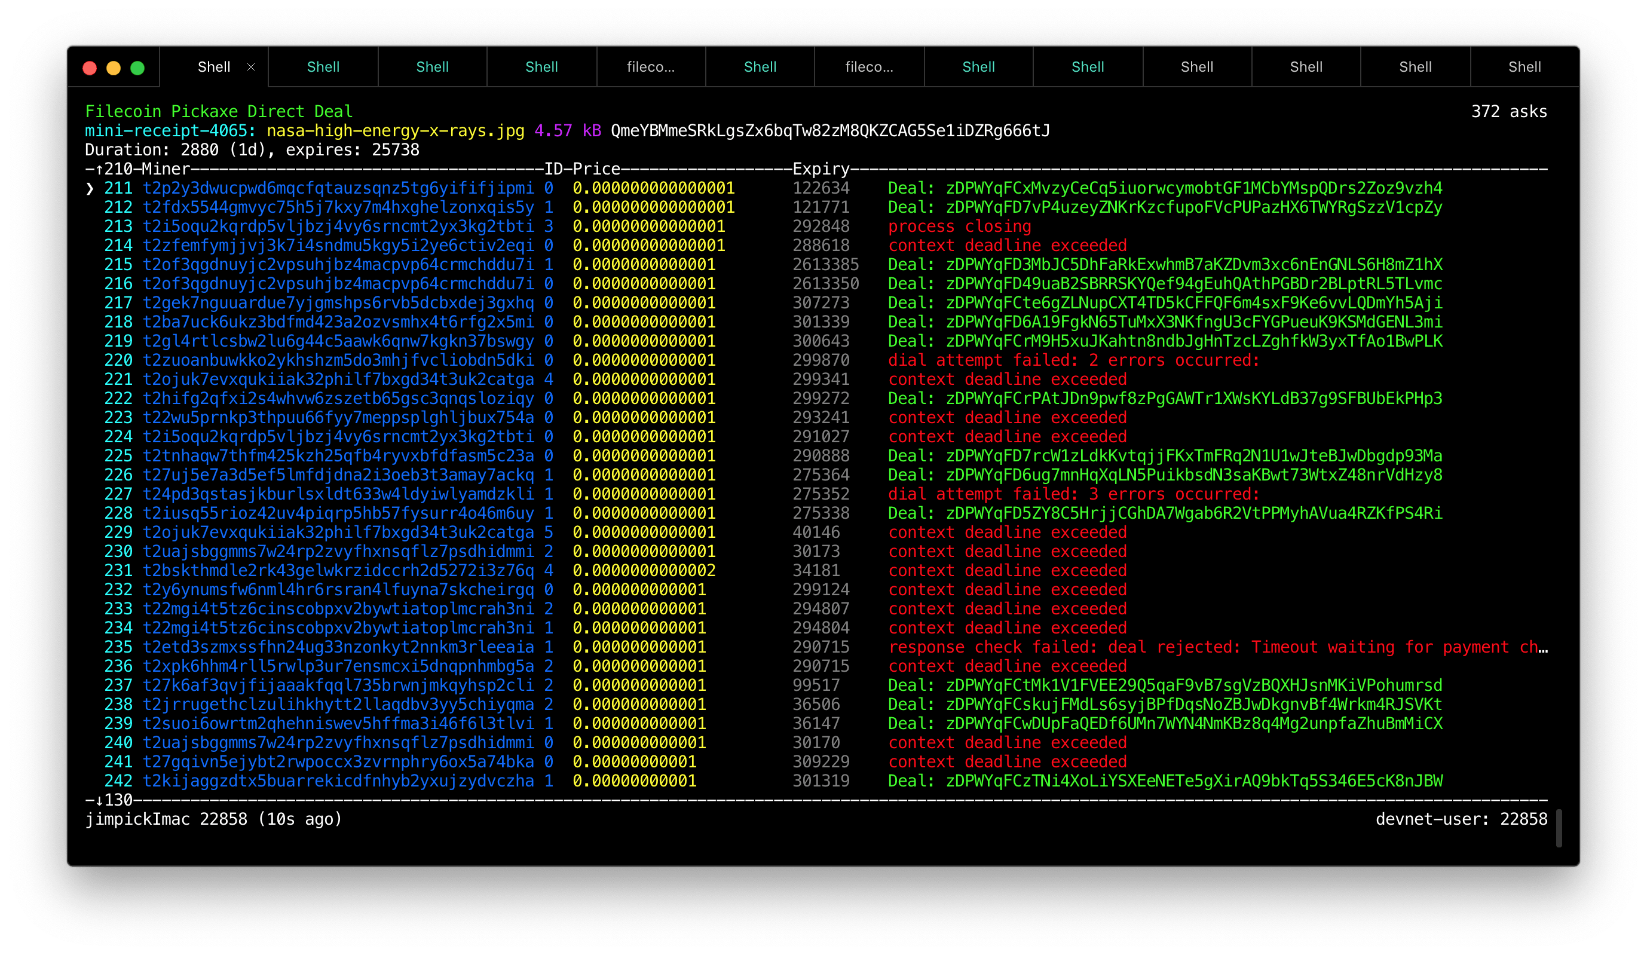Click the 'devnet-user: 22858' status text

(1461, 819)
